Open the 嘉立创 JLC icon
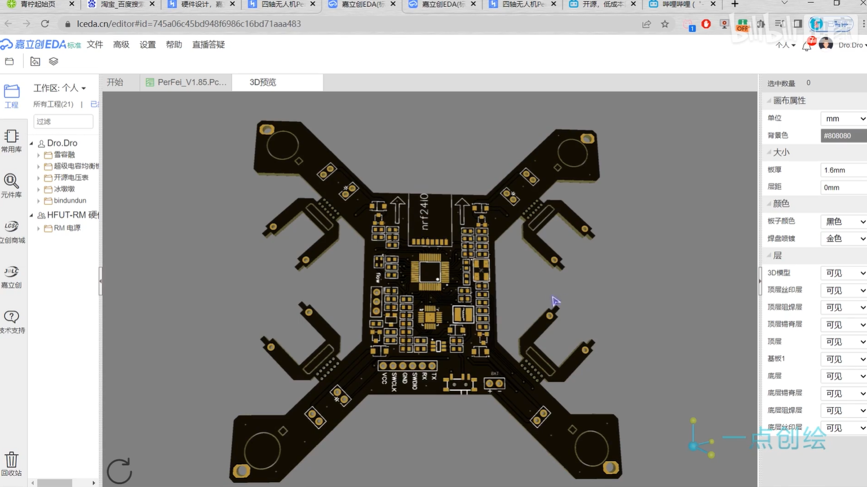Viewport: 867px width, 487px height. [x=11, y=276]
